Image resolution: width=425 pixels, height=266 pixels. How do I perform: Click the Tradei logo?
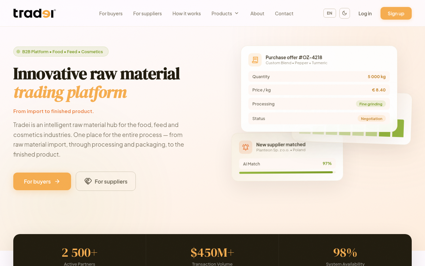click(35, 13)
